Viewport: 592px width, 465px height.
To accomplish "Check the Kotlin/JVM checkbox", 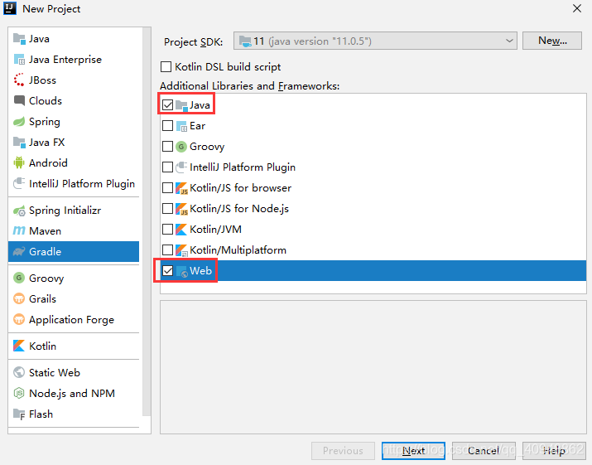I will coord(167,230).
